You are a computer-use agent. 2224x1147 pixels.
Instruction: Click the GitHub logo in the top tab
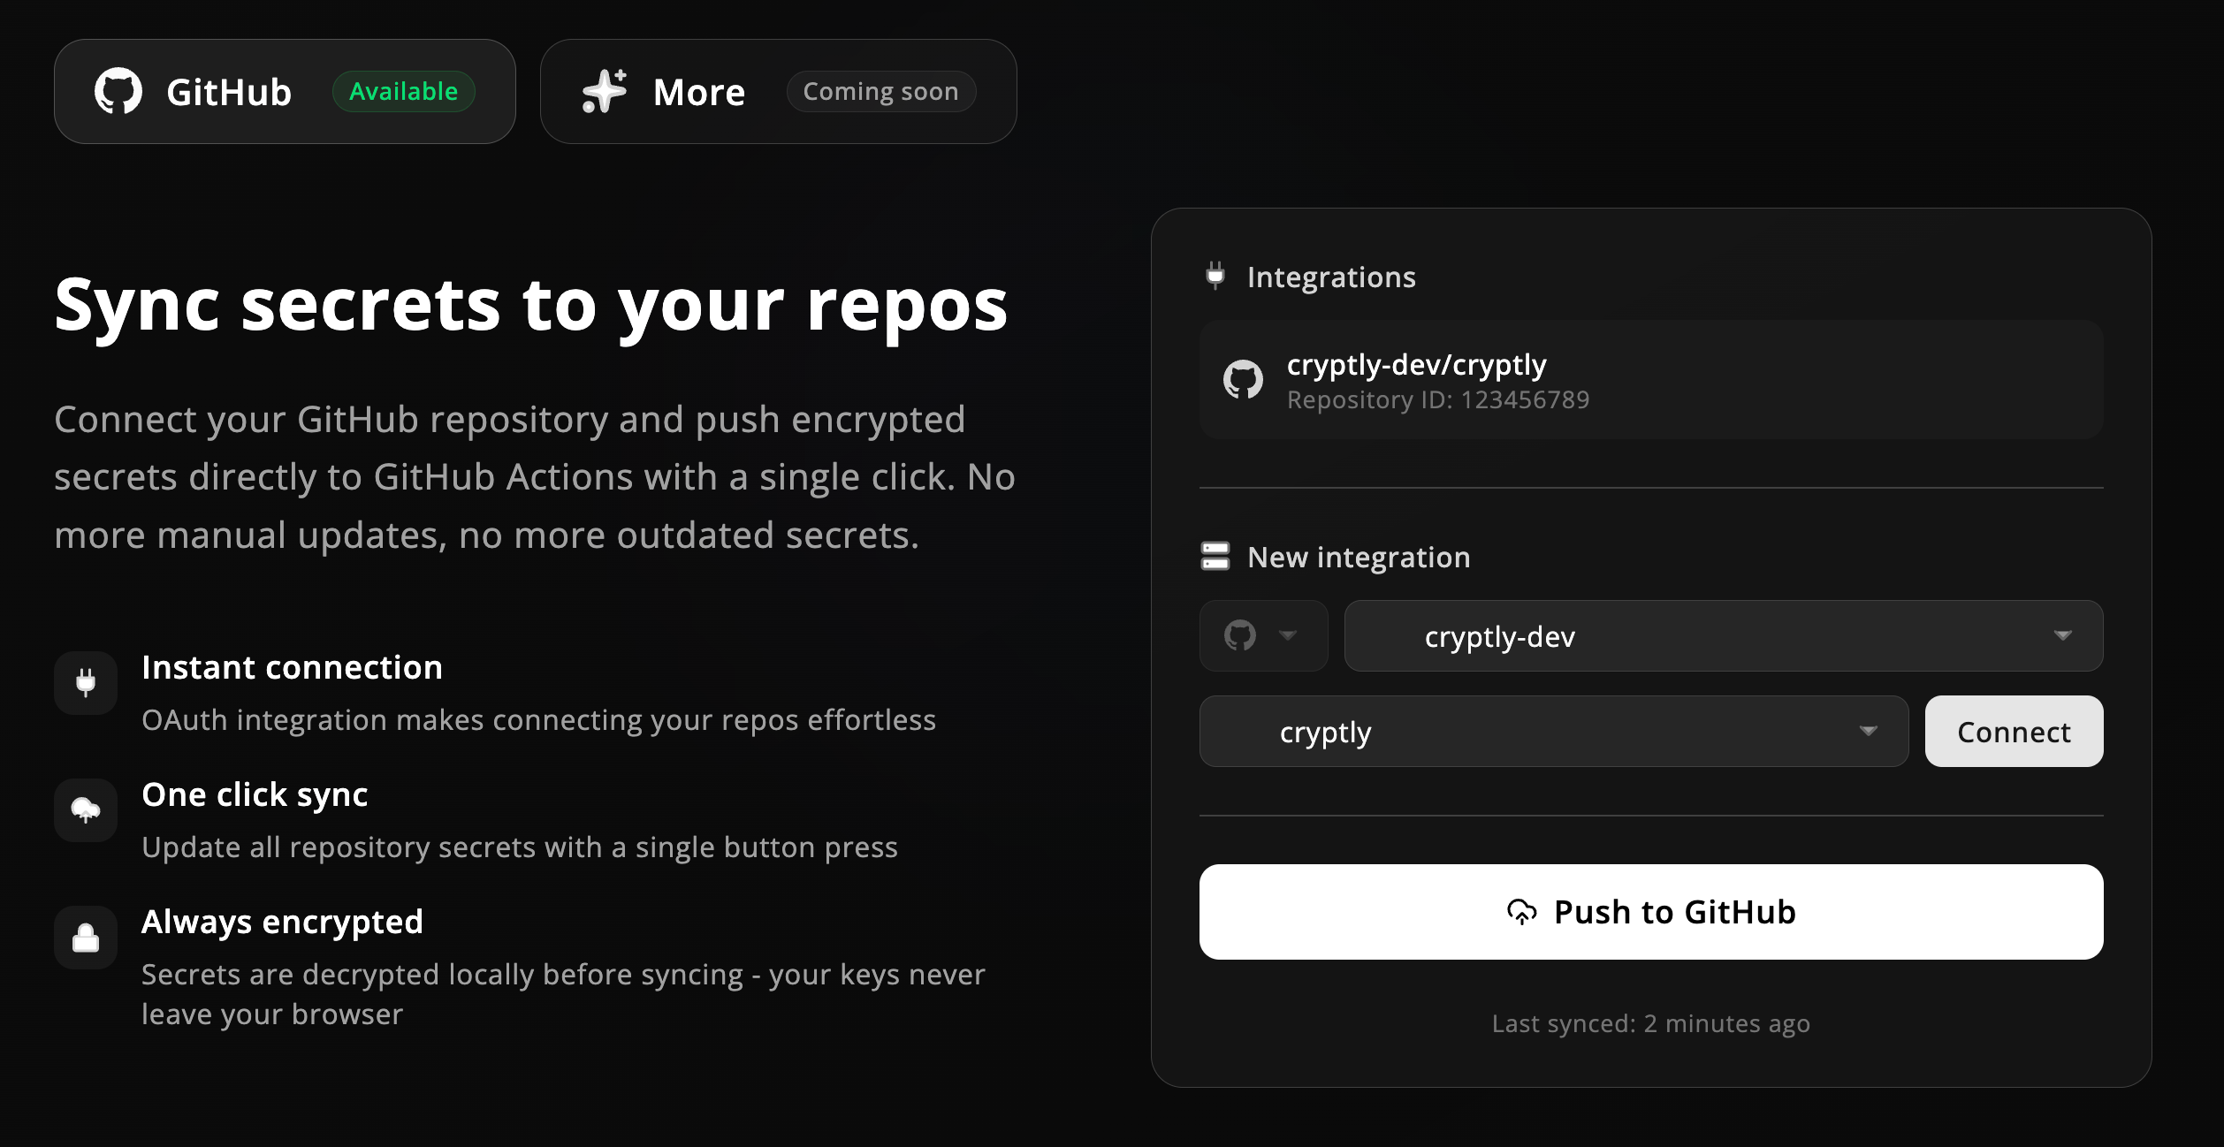tap(118, 91)
